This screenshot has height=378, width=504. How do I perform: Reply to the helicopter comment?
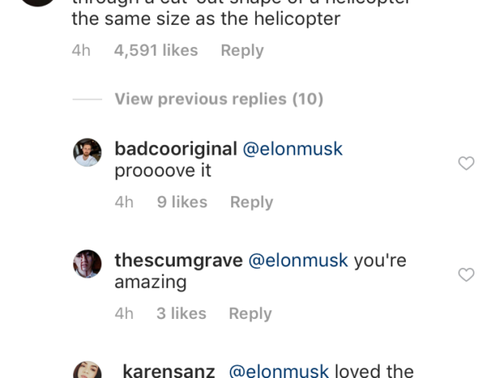coord(242,50)
